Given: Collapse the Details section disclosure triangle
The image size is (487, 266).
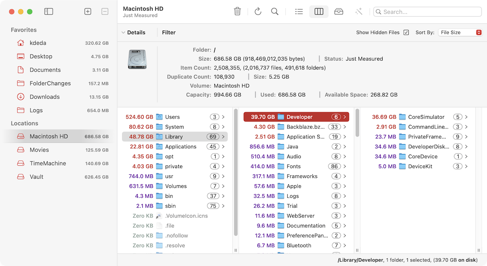Looking at the screenshot, I should tap(124, 32).
